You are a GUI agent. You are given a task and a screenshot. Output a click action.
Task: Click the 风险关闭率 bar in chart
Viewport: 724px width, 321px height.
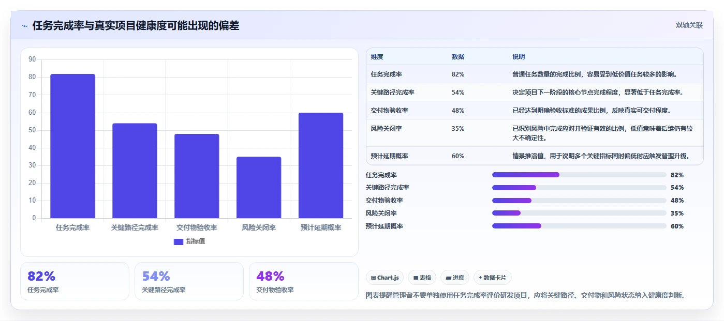coord(259,188)
